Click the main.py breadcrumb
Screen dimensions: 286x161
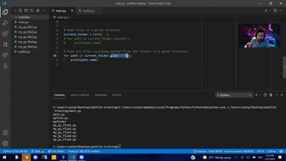pos(62,17)
